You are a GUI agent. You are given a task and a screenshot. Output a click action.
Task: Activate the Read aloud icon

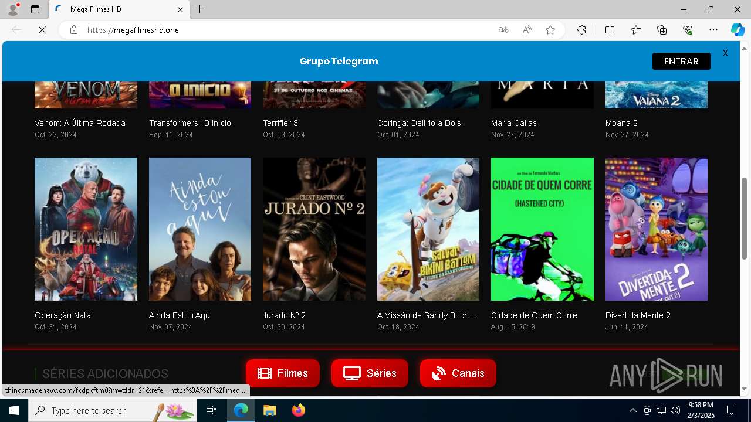(x=527, y=30)
